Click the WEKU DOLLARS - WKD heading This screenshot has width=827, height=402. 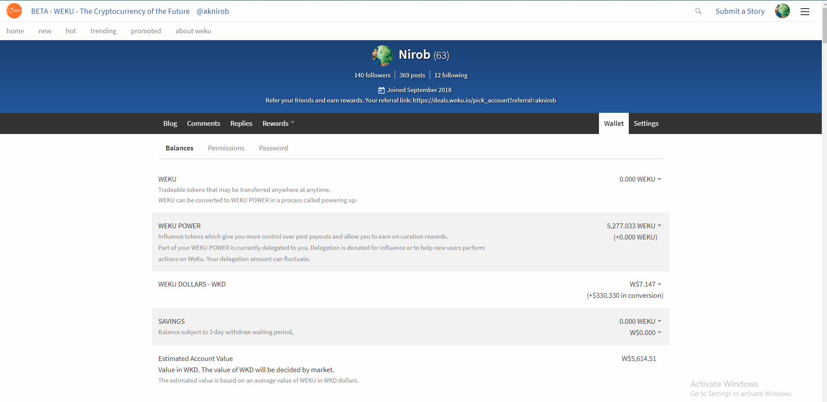192,284
